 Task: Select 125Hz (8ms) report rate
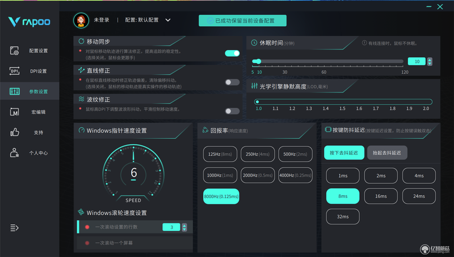click(x=220, y=154)
